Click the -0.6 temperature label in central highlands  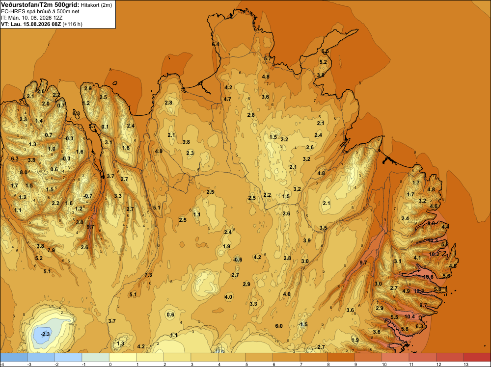point(238,260)
